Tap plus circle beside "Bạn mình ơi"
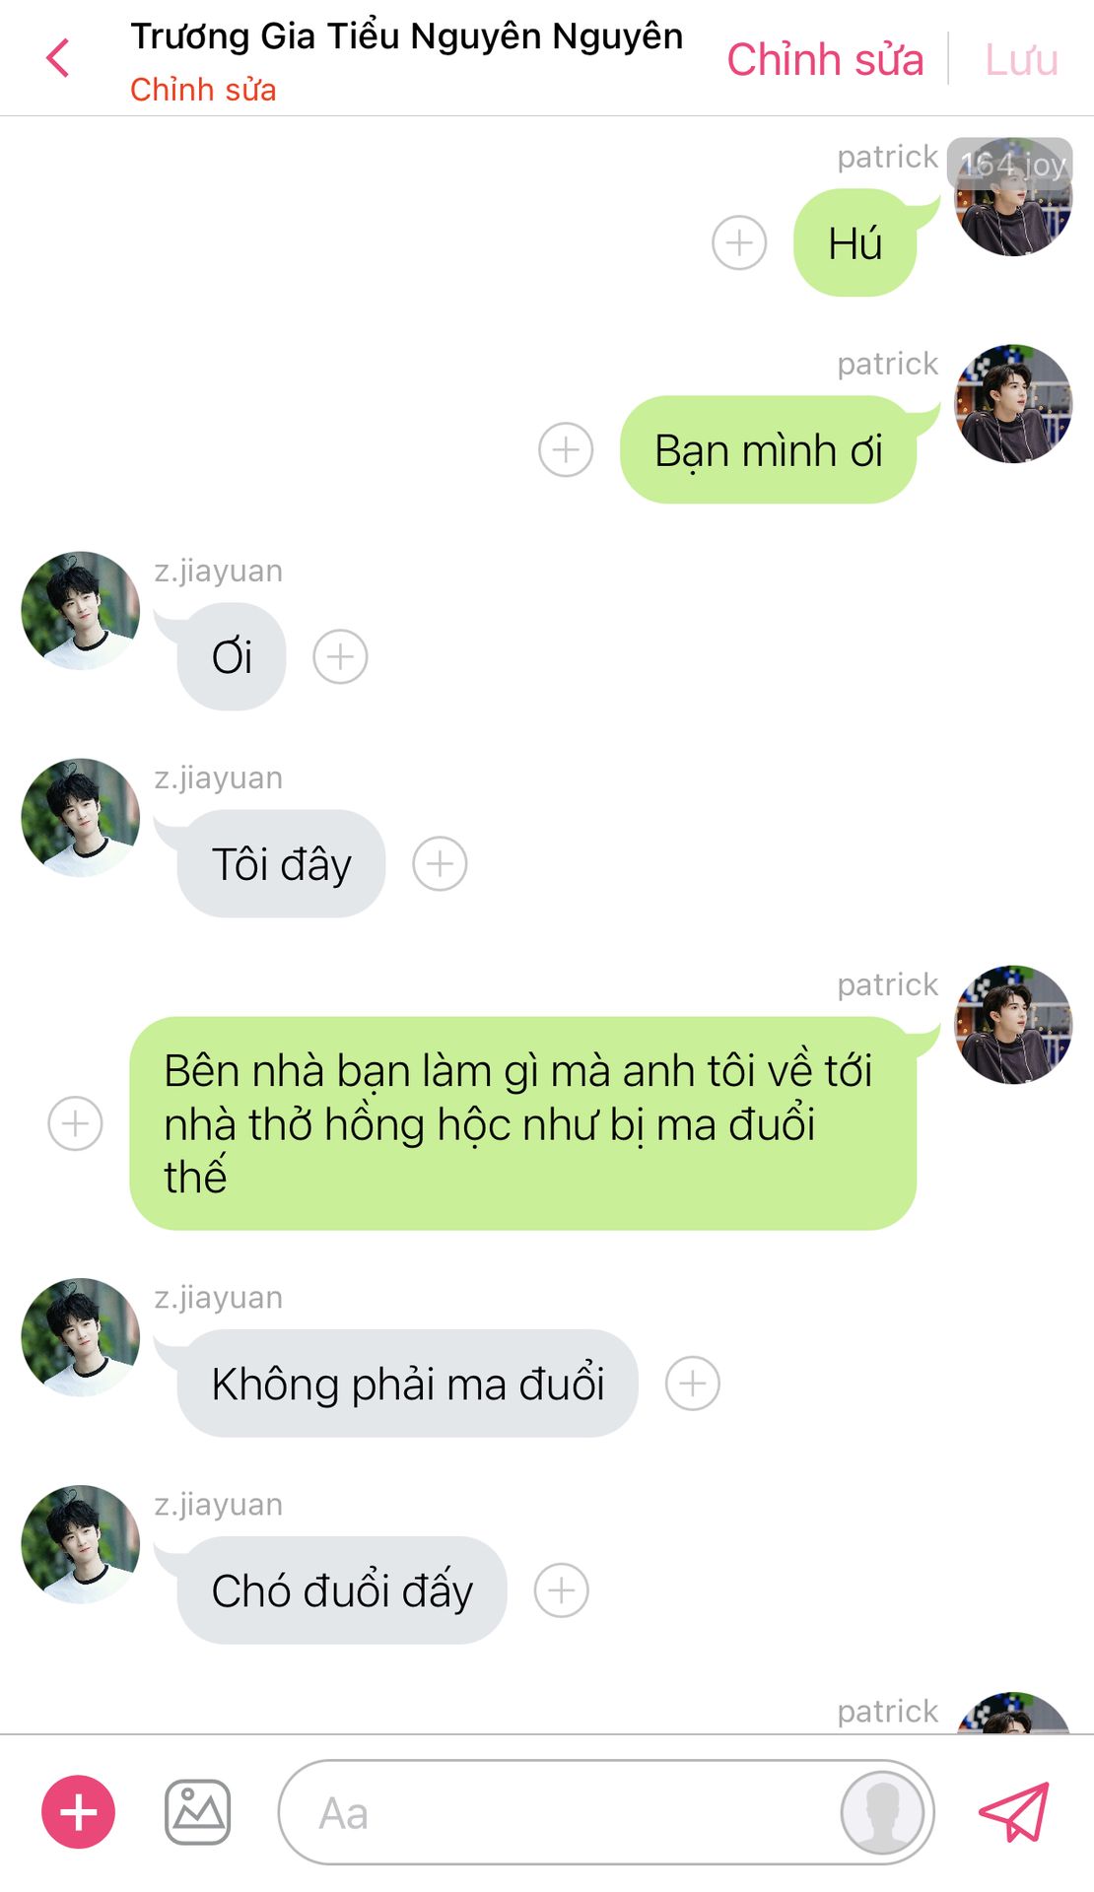Screen dimensions: 1094x1892 (566, 449)
